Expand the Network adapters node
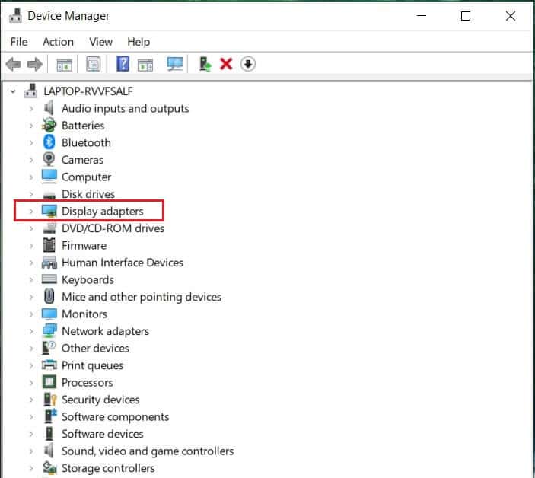Viewport: 535px width, 478px height. (31, 331)
